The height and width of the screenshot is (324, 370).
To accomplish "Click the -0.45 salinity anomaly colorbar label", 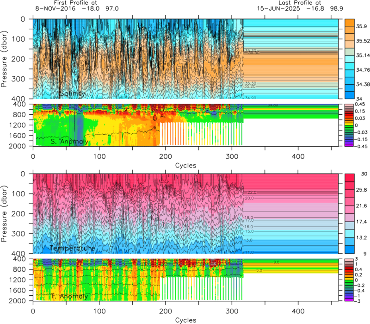I will click(x=361, y=146).
